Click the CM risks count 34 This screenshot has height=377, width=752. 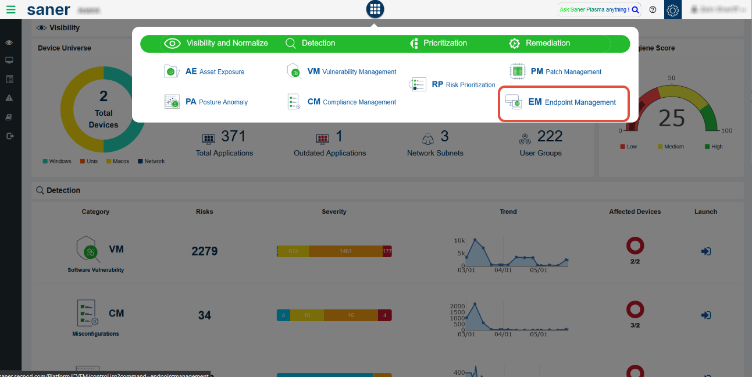click(x=205, y=315)
